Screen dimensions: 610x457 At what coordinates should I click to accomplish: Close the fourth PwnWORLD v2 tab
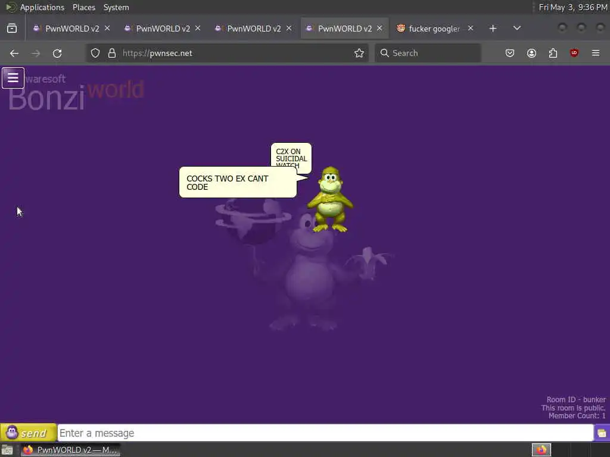[x=379, y=29]
